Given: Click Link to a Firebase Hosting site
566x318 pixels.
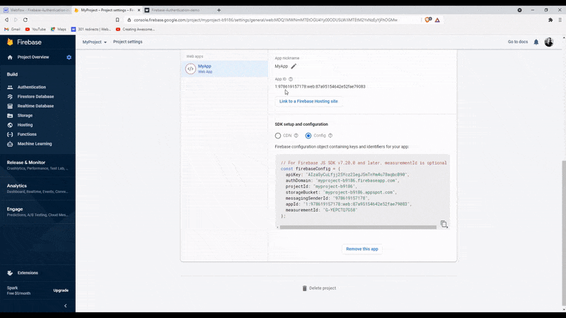Looking at the screenshot, I should (308, 101).
